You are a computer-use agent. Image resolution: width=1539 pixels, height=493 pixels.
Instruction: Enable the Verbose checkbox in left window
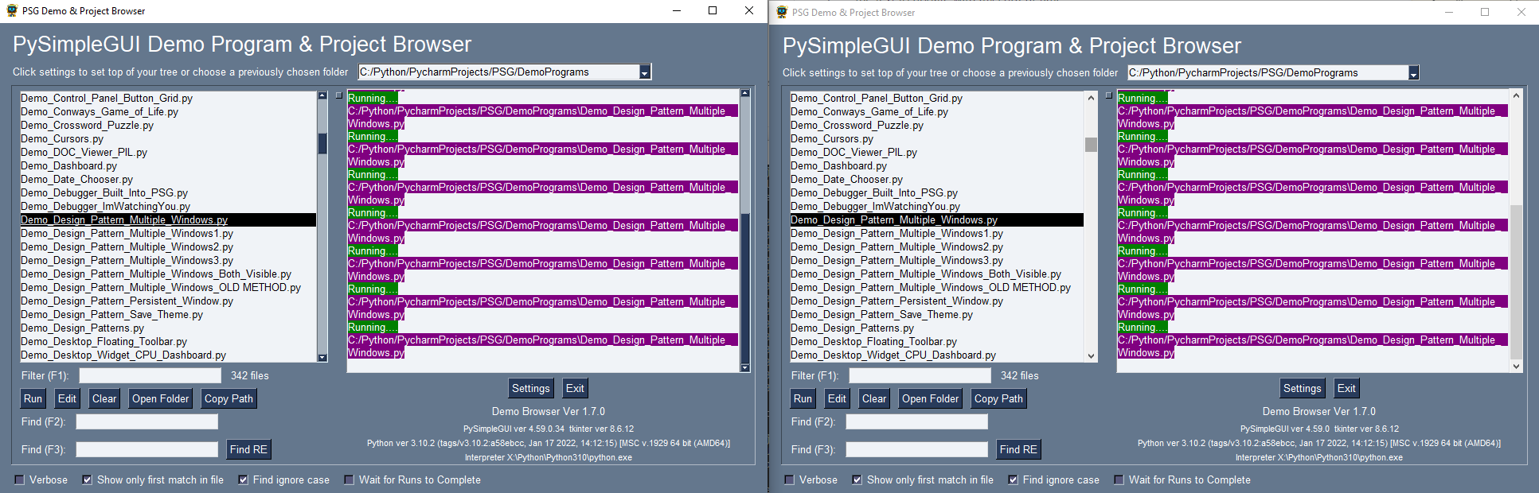[x=20, y=479]
